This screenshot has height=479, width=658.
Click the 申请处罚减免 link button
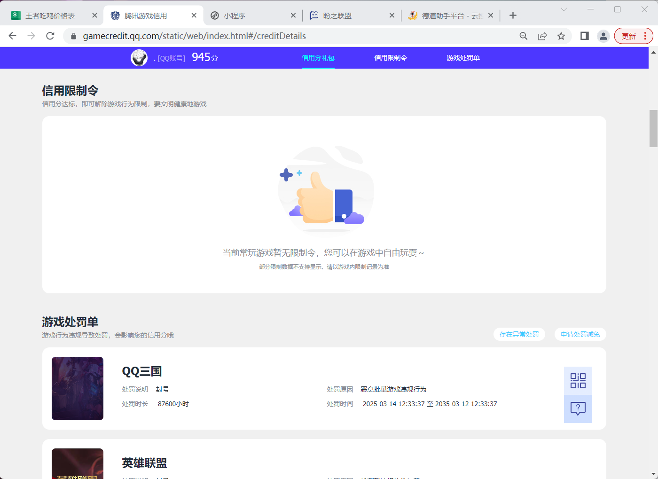tap(580, 334)
